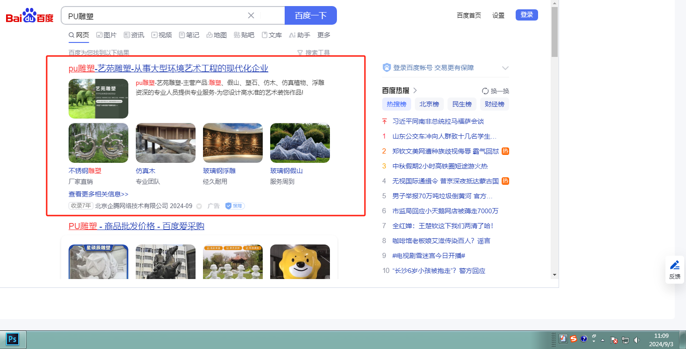
Task: Open hot search 习近平同南非总统拉马福萨会谈
Action: tap(438, 121)
